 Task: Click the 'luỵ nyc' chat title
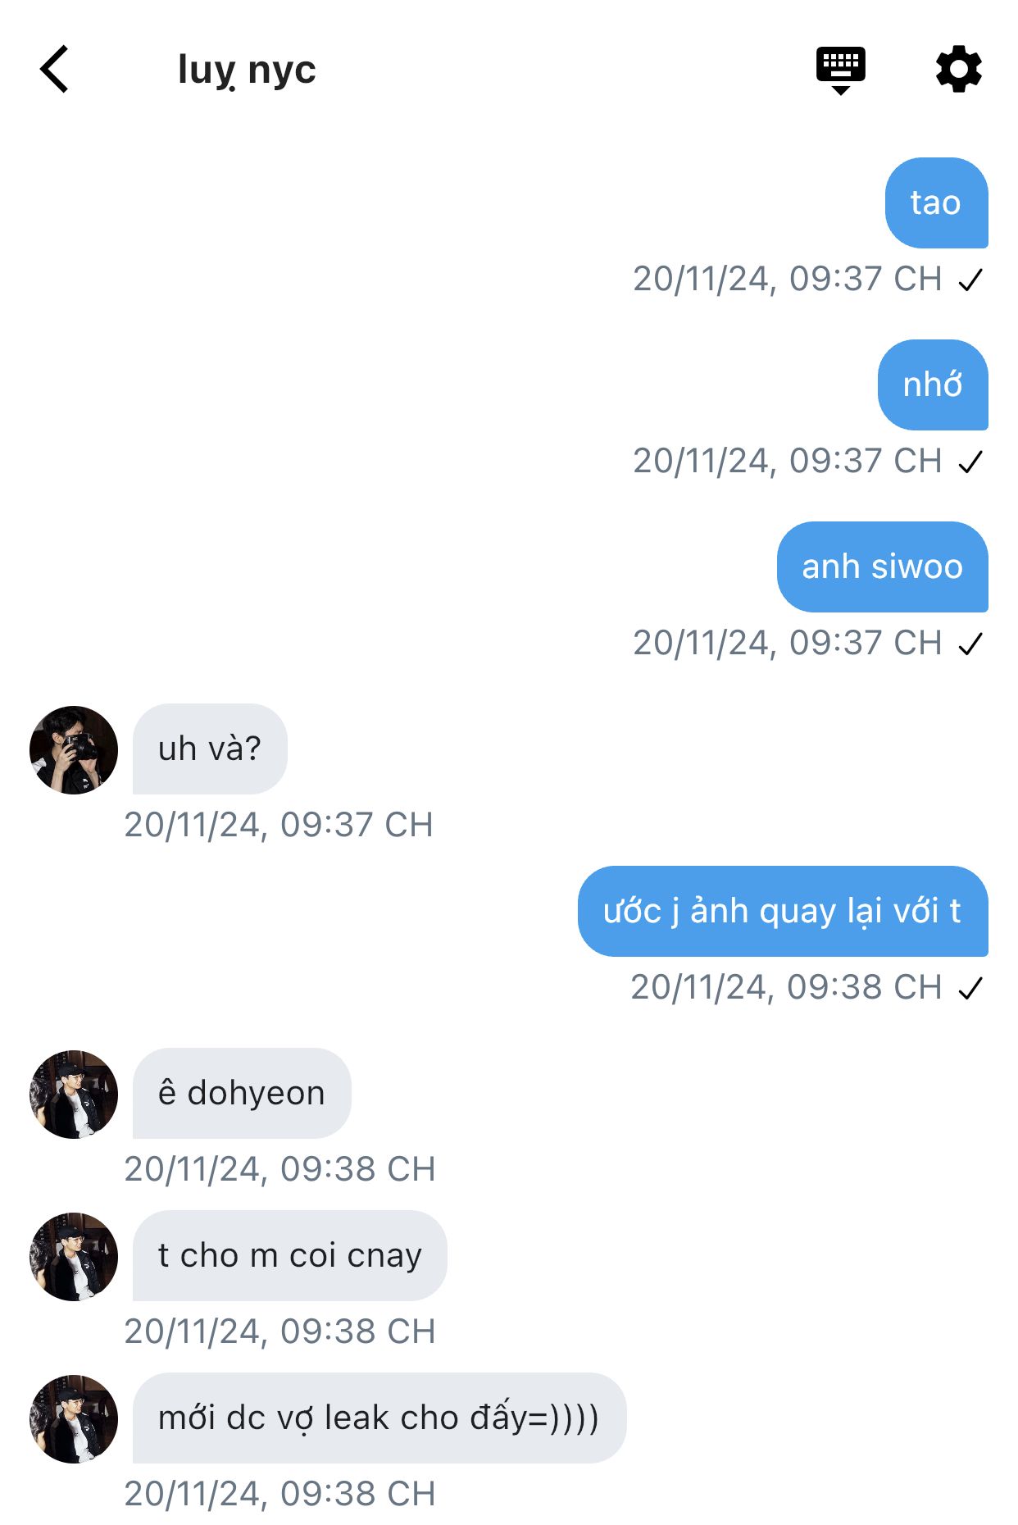click(247, 71)
